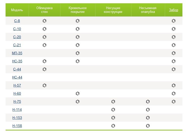The image size is (188, 133).
Task: Open the НС-35 model link
Action: tap(17, 61)
